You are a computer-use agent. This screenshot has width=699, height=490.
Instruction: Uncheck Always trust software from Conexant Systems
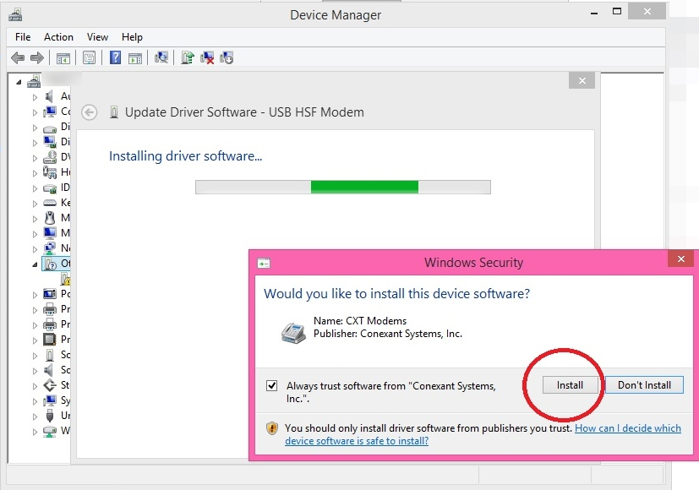[x=271, y=385]
